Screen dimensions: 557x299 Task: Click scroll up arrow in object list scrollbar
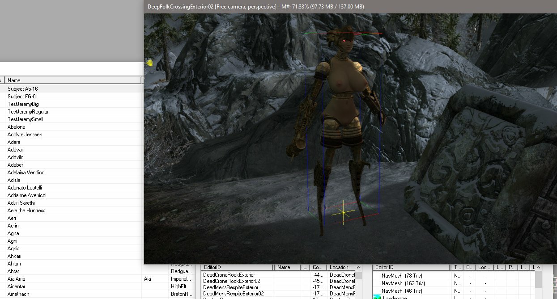[x=538, y=267]
